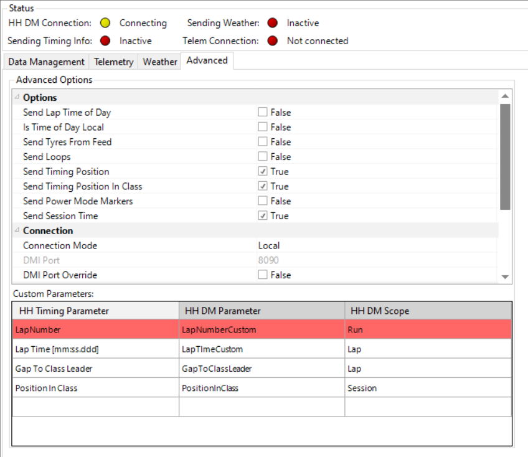Collapse the Connection section

click(17, 231)
